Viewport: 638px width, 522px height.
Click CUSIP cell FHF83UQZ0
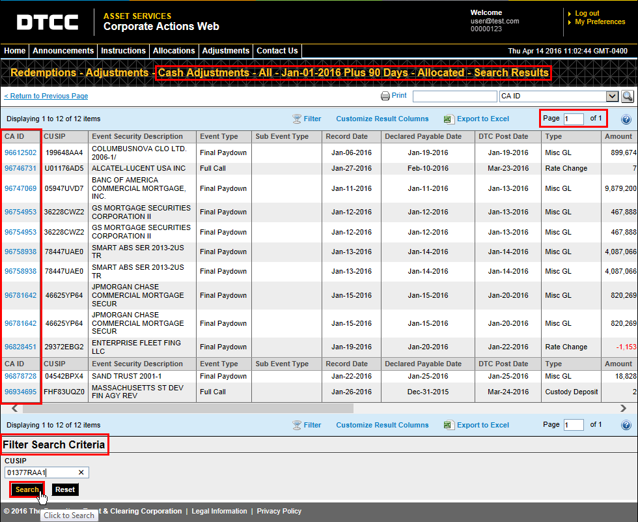tap(64, 392)
